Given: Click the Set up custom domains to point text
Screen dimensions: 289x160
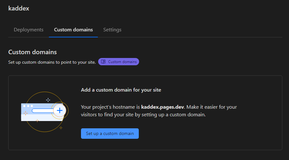Looking at the screenshot, I should coord(52,62).
